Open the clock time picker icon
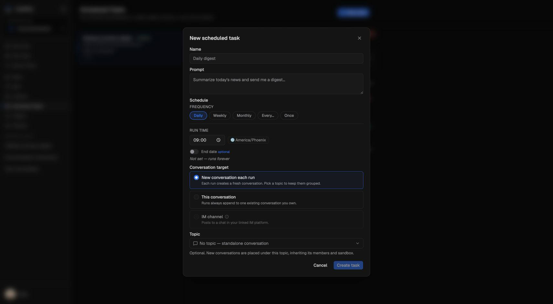Viewport: 553px width, 304px height. click(x=218, y=140)
